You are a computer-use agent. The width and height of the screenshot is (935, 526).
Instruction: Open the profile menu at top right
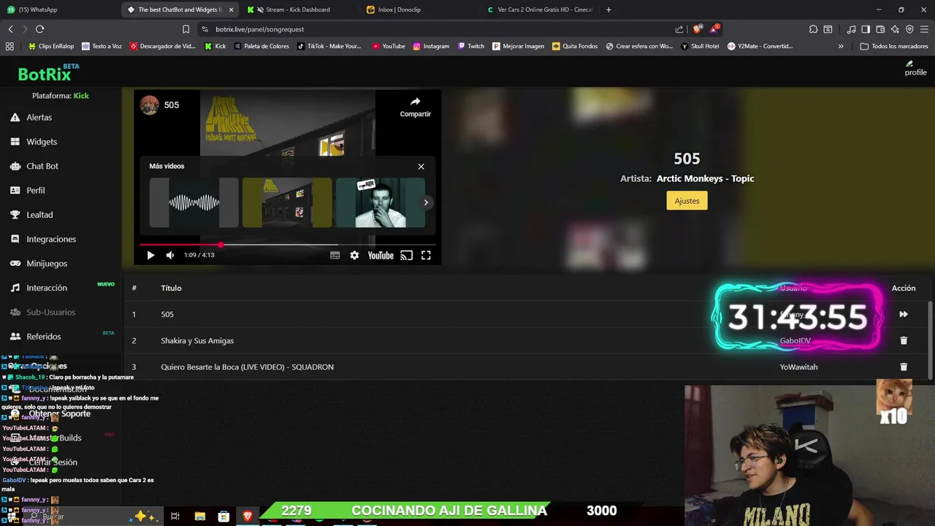(915, 69)
